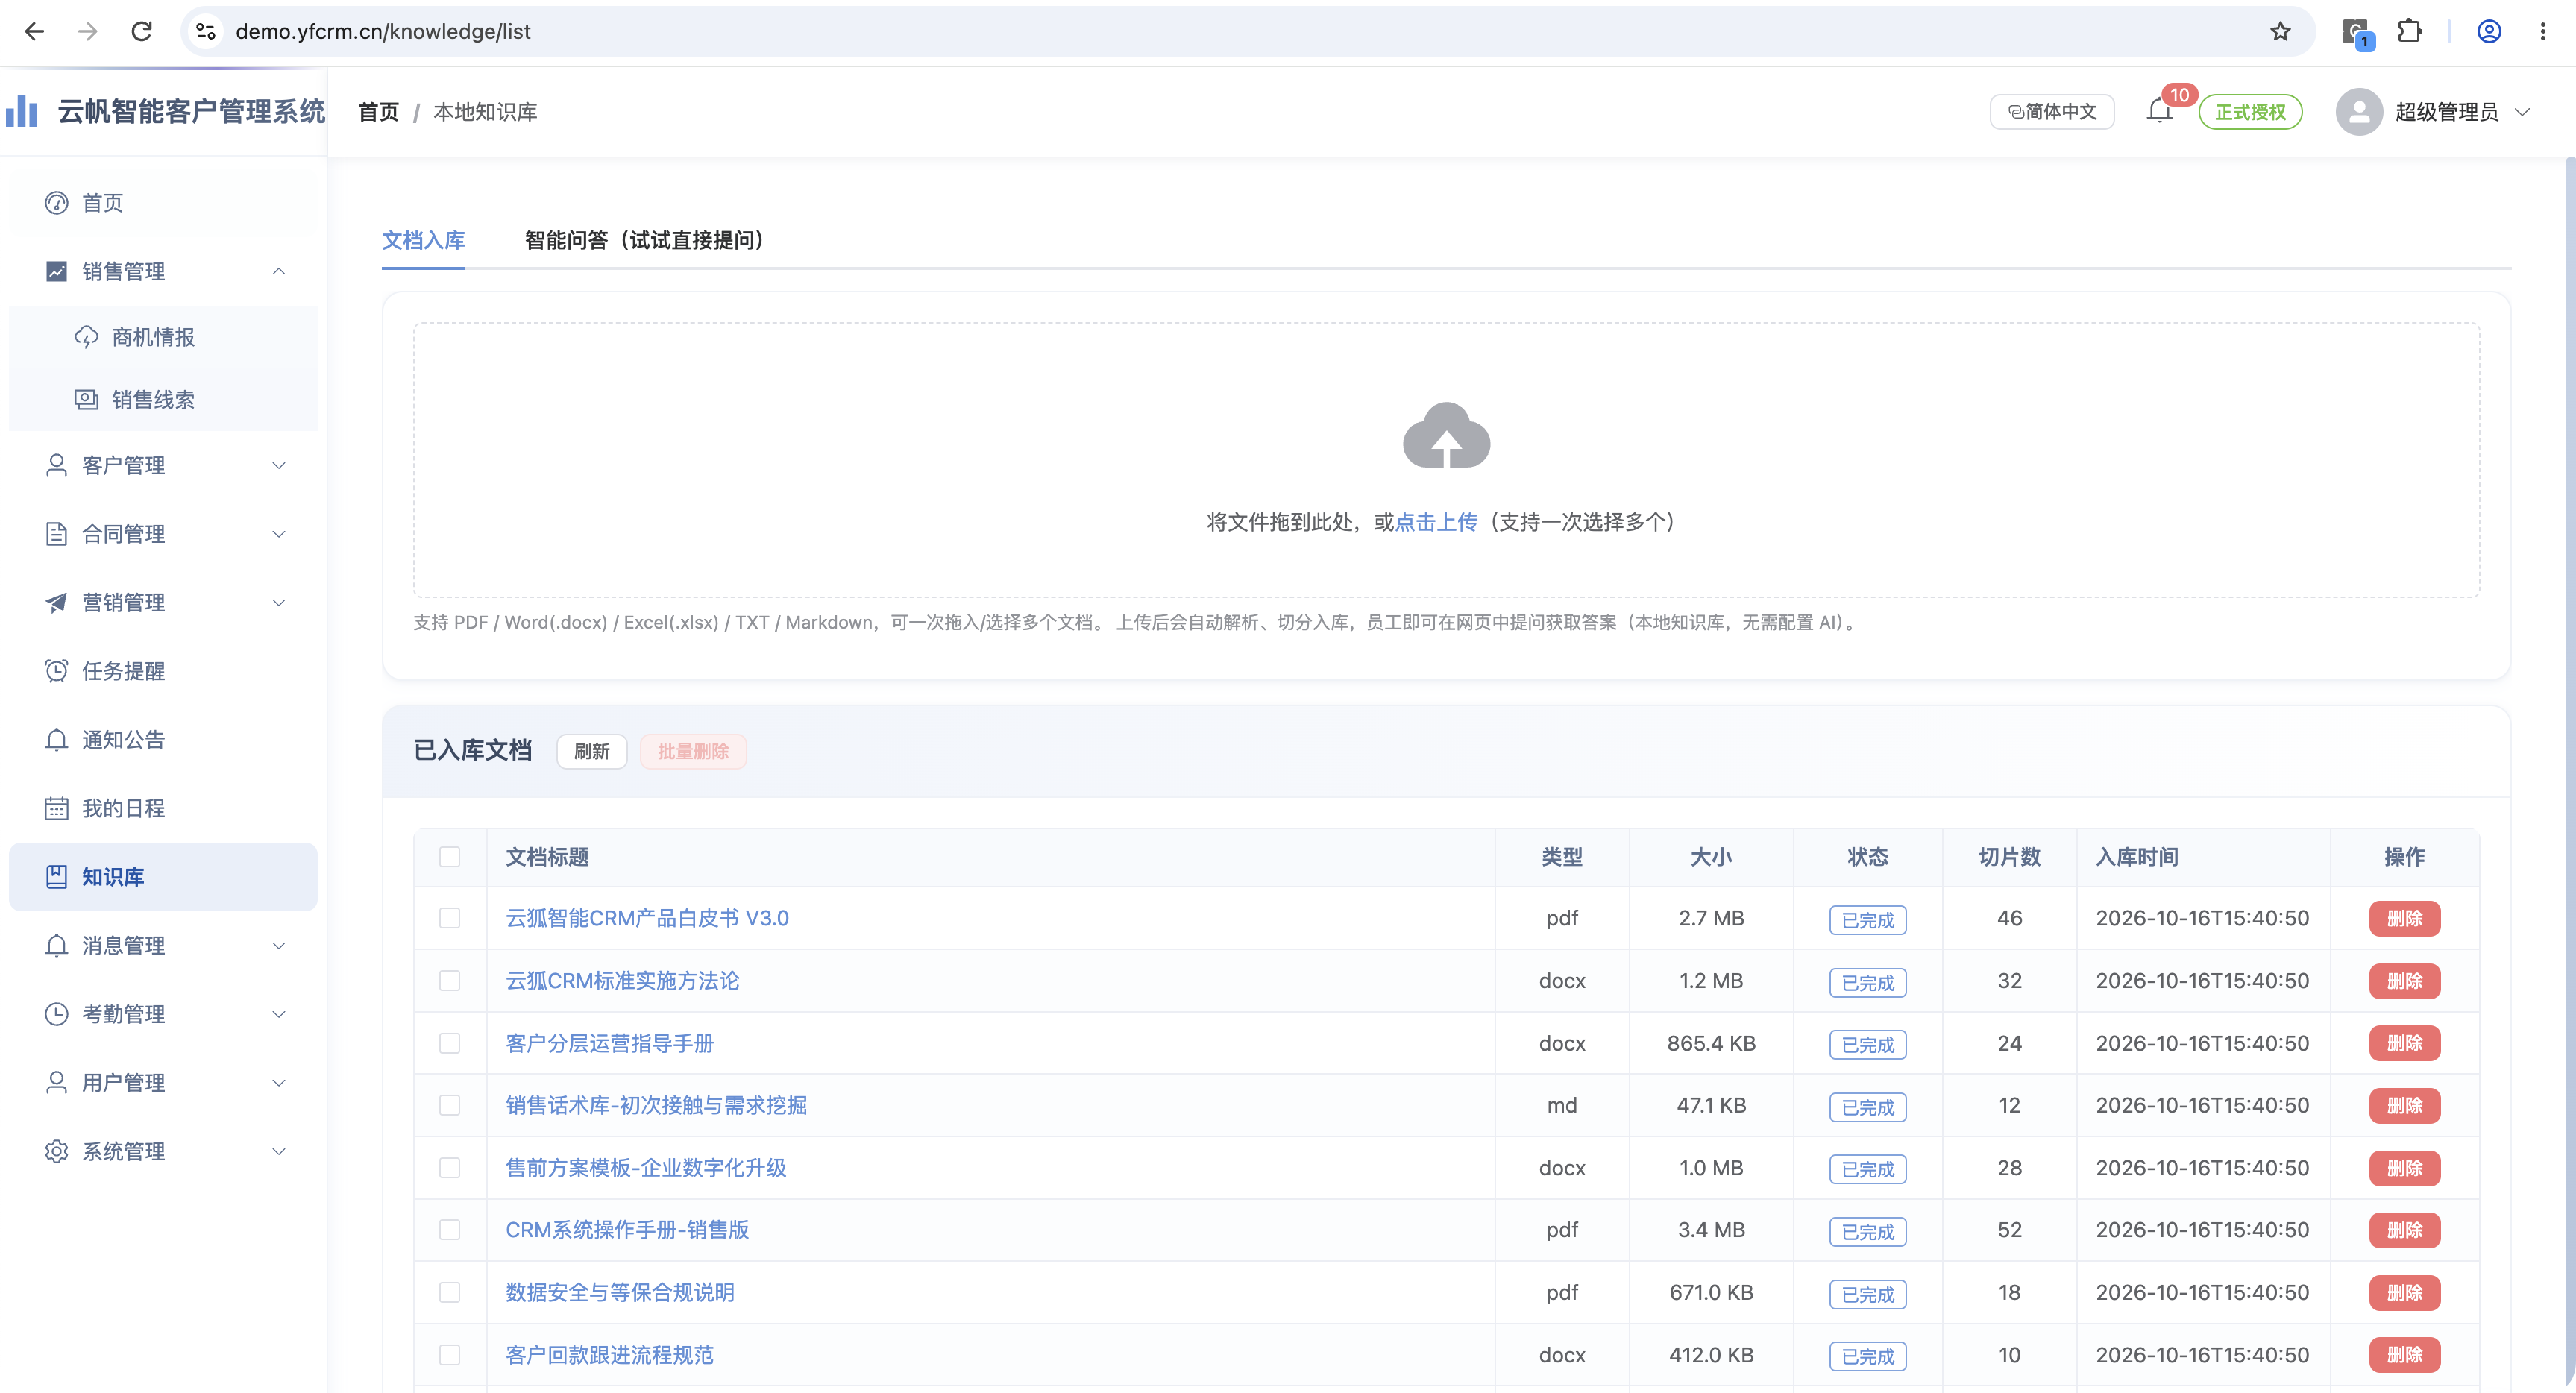
Task: Expand the 客户管理 sidebar menu
Action: click(163, 465)
